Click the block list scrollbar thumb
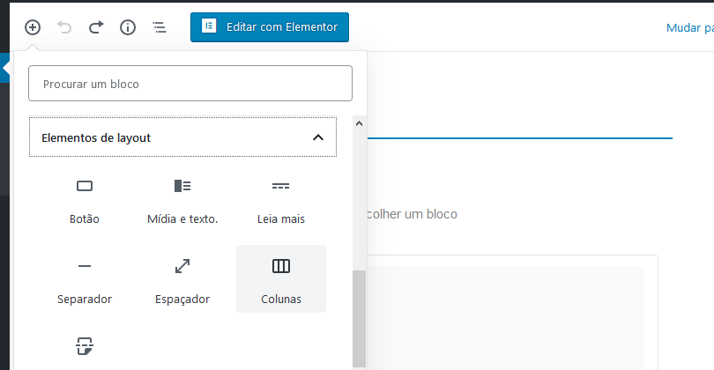 tap(359, 319)
